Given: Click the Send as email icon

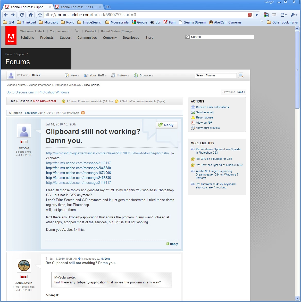Looking at the screenshot, I should 193,112.
